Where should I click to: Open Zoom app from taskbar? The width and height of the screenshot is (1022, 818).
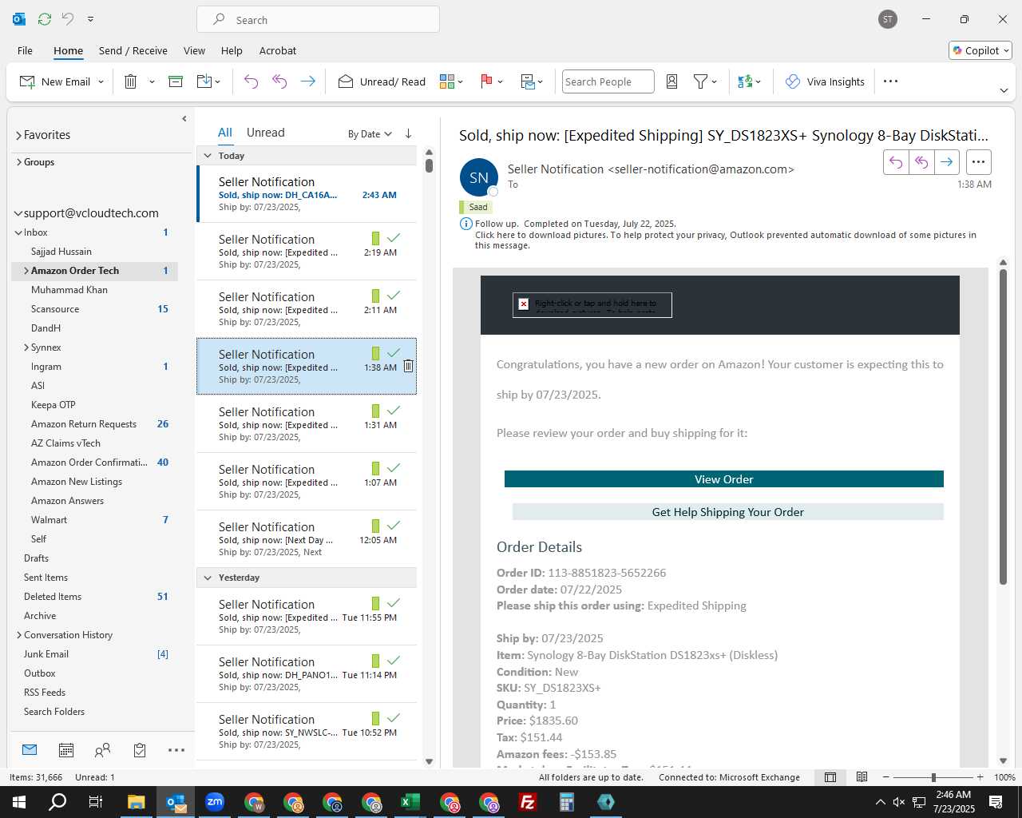click(x=215, y=802)
